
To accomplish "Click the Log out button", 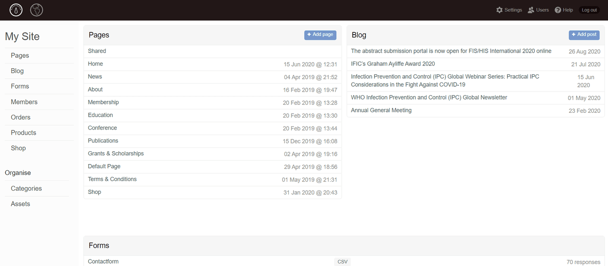I will point(589,10).
